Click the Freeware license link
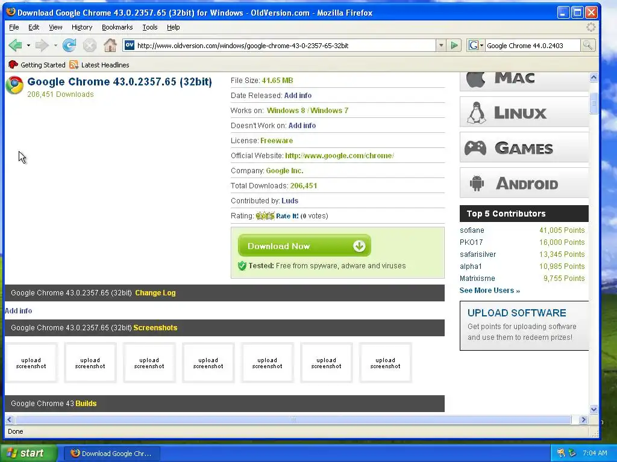This screenshot has width=617, height=462. [x=277, y=141]
